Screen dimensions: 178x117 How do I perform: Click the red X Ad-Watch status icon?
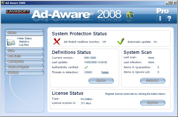coord(57,41)
